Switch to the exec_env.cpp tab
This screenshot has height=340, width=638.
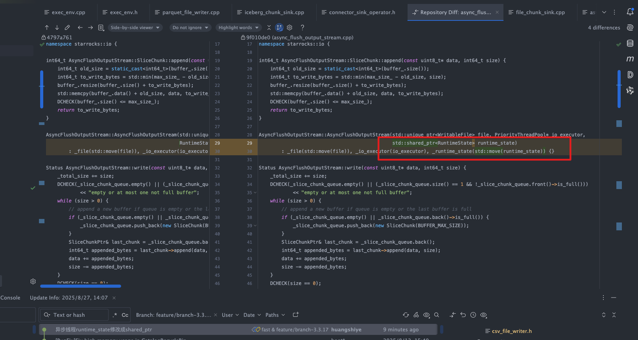[65, 12]
